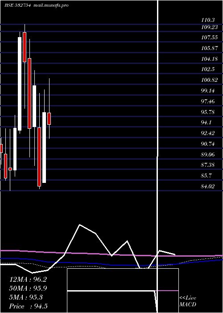223x313 pixels.
Task: Click the 107.55 price level label
Action: pos(209,38)
